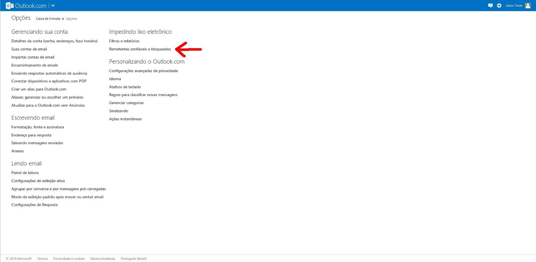
Task: Open Modo de exibição padrão setting
Action: click(57, 197)
